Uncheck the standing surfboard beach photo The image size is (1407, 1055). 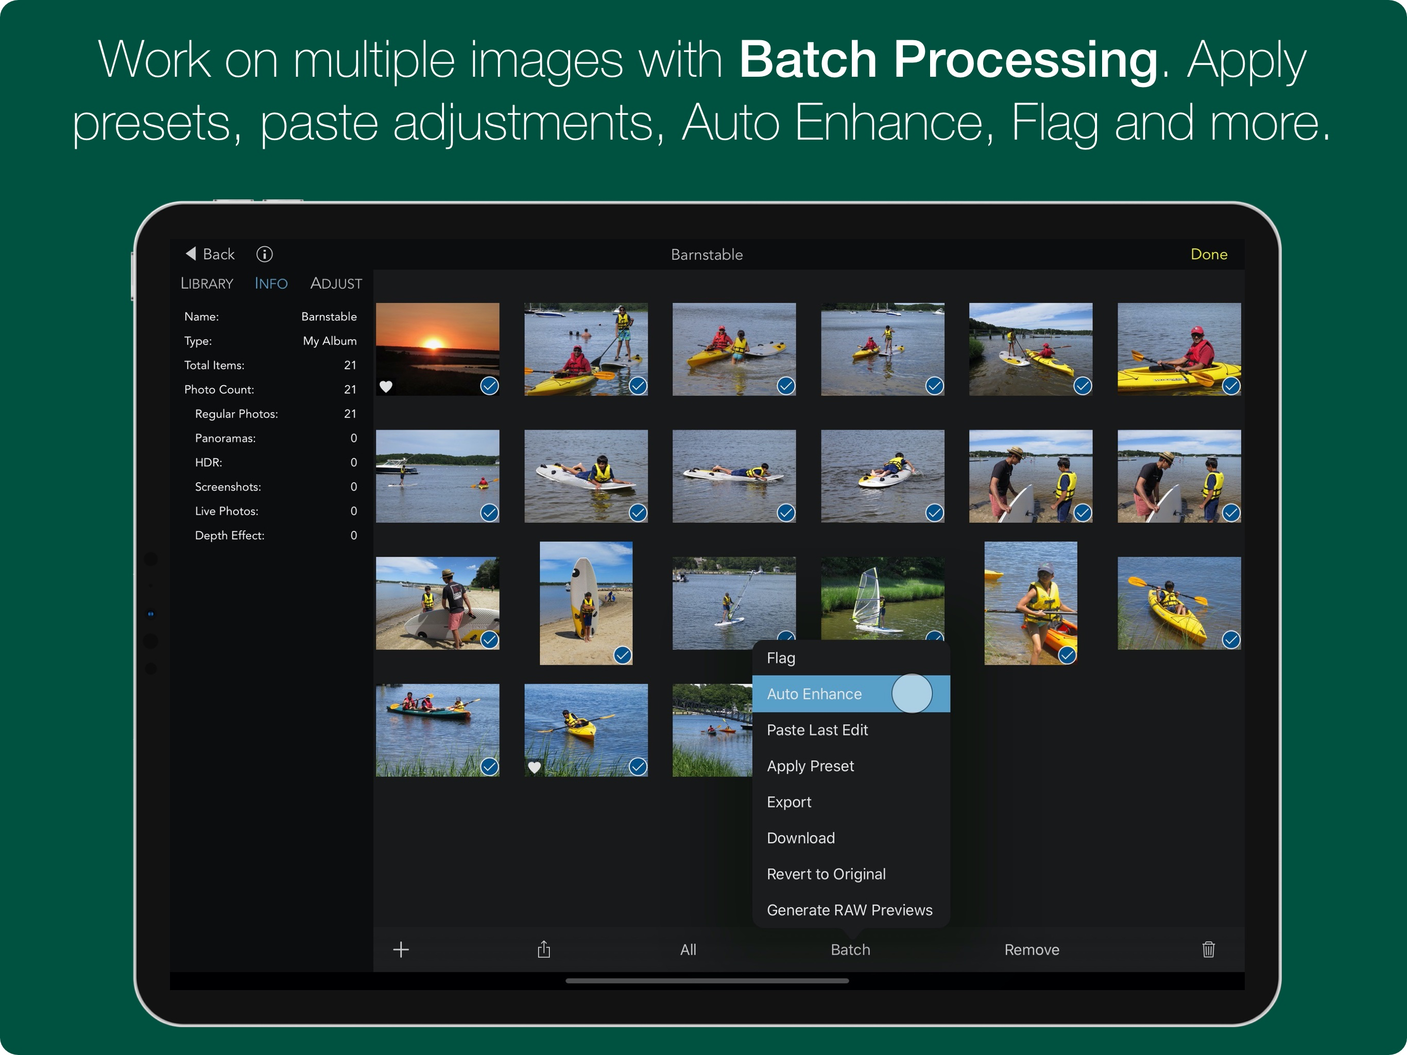(x=622, y=655)
